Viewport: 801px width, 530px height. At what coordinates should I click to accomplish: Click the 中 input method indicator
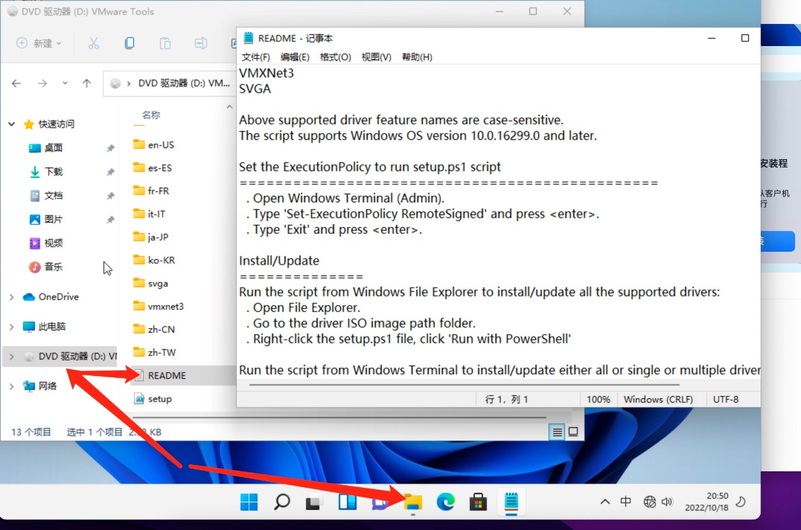point(626,502)
